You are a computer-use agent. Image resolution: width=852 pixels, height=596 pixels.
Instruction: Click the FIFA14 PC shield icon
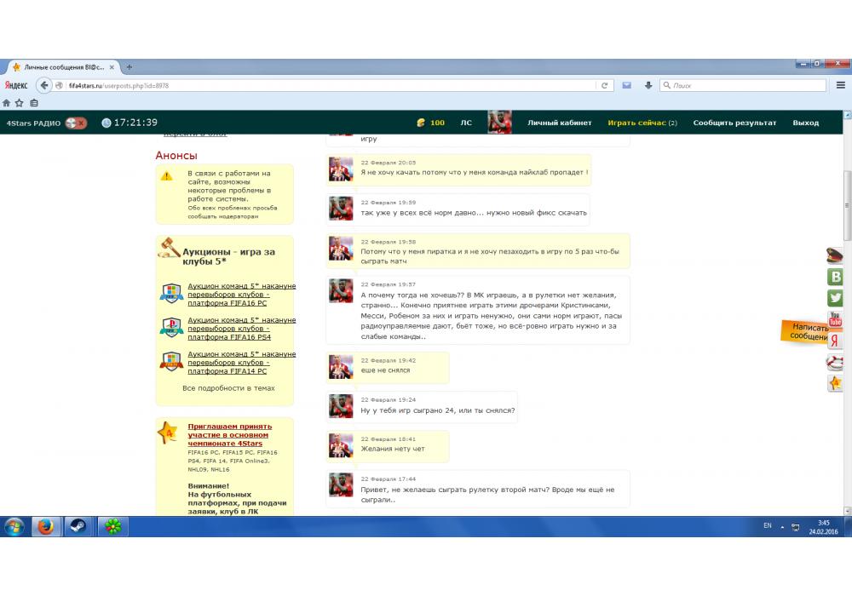[x=171, y=361]
